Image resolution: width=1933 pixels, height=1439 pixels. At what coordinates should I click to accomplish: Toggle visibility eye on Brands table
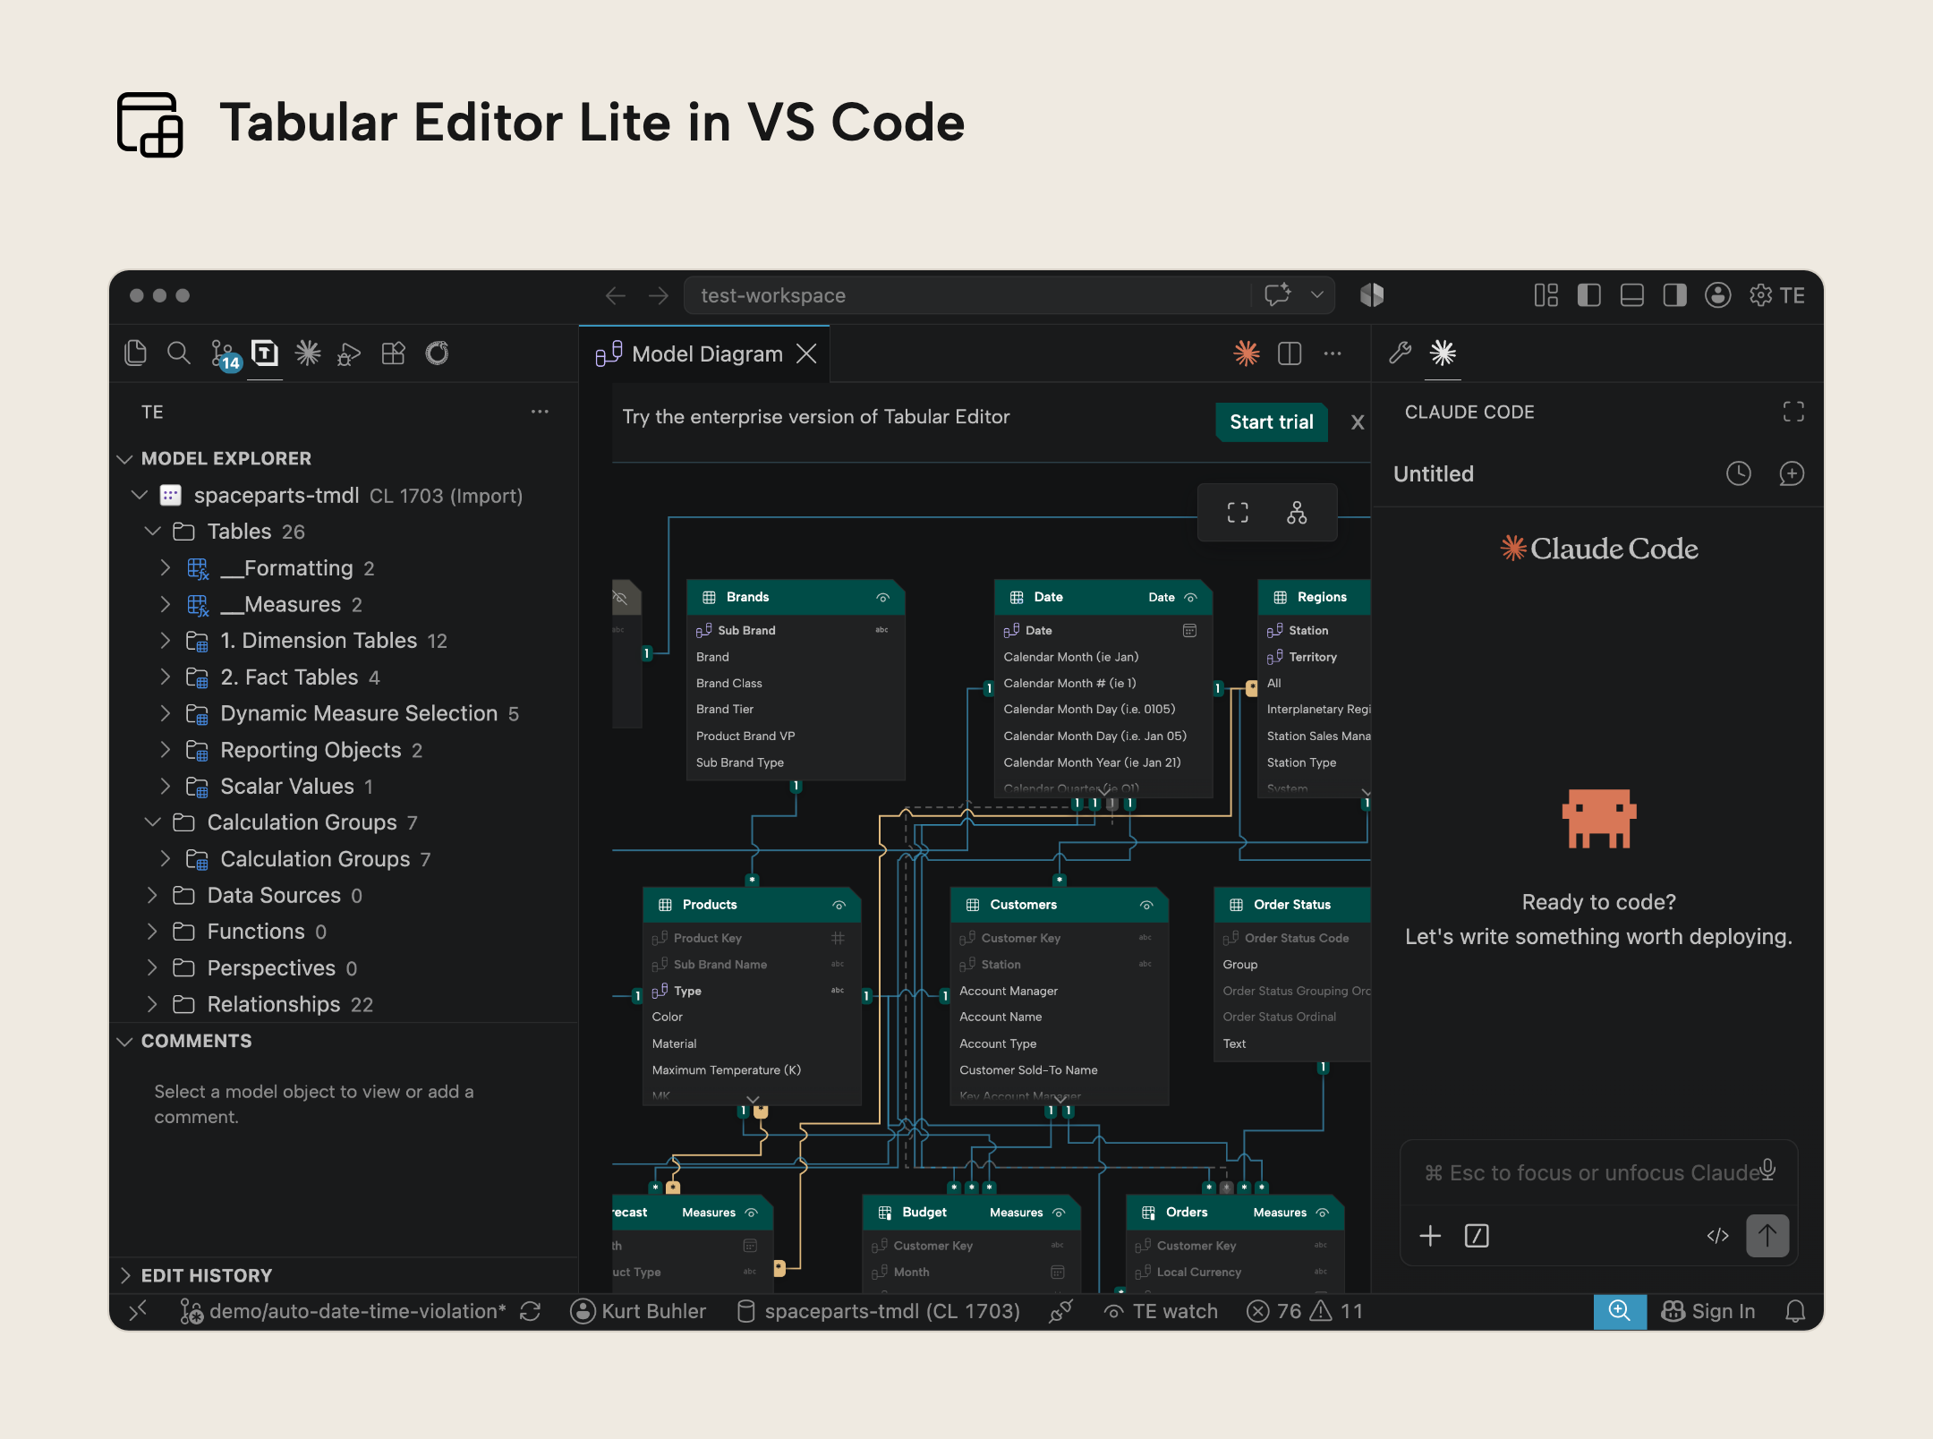882,597
